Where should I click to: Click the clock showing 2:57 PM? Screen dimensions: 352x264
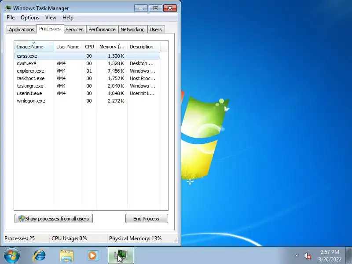click(330, 252)
